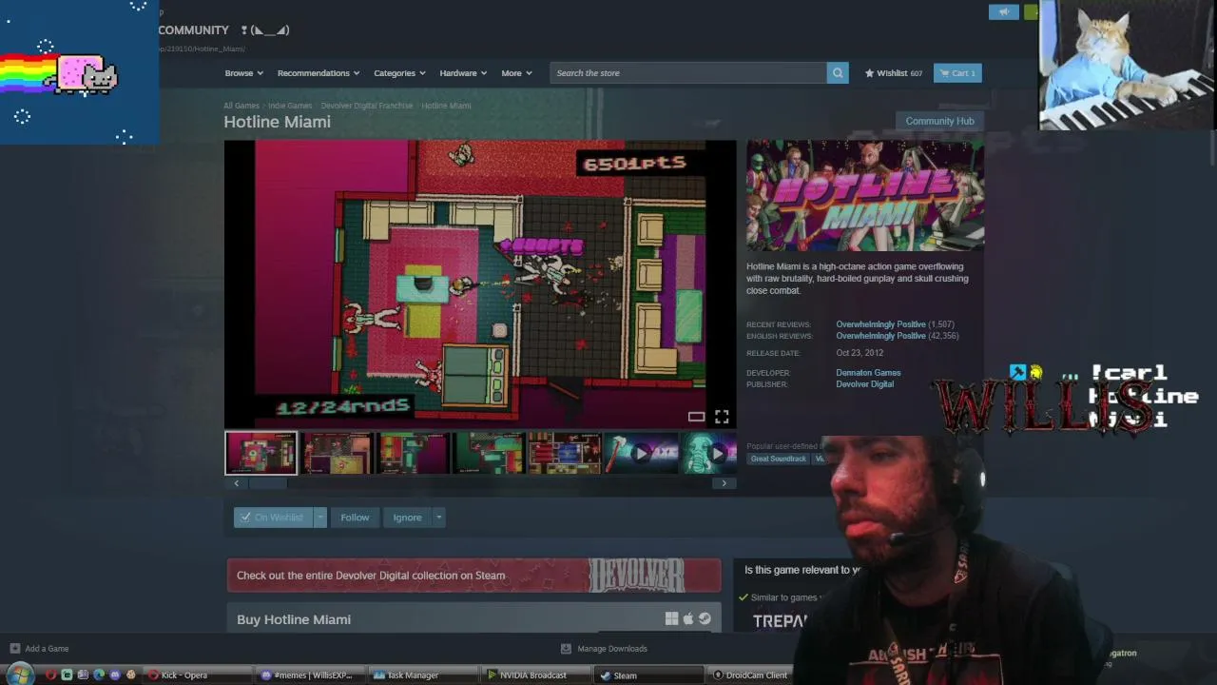Click the Indie Games breadcrumb
The width and height of the screenshot is (1217, 685).
coord(290,106)
